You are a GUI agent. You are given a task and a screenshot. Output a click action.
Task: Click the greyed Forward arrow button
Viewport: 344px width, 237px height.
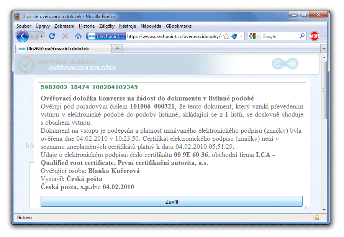point(34,36)
